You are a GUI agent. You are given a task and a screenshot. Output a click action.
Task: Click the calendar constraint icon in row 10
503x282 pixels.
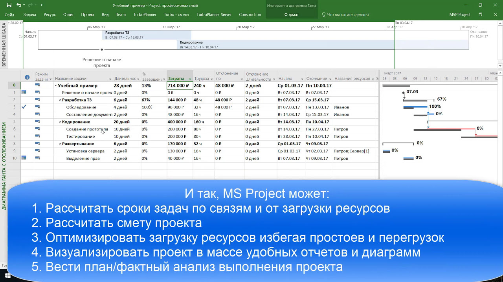coord(24,158)
